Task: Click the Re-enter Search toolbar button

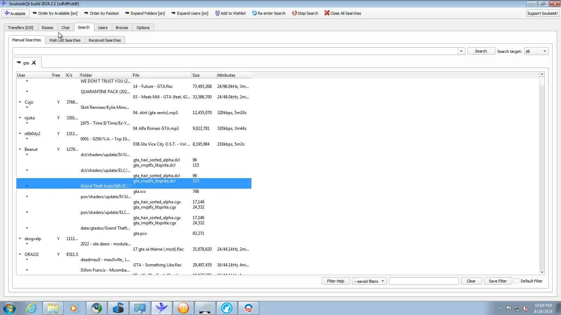Action: (269, 13)
